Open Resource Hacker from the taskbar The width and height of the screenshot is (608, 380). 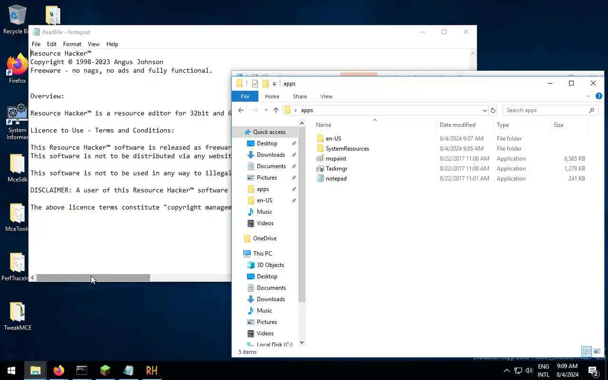(152, 370)
